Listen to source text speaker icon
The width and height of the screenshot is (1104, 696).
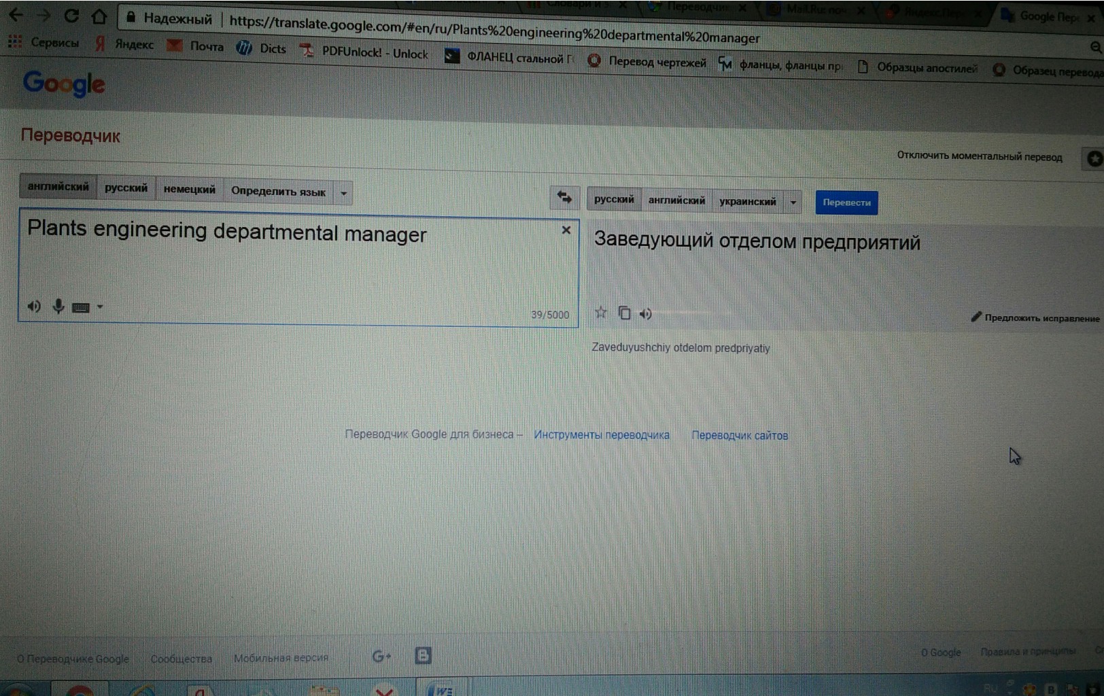point(34,306)
